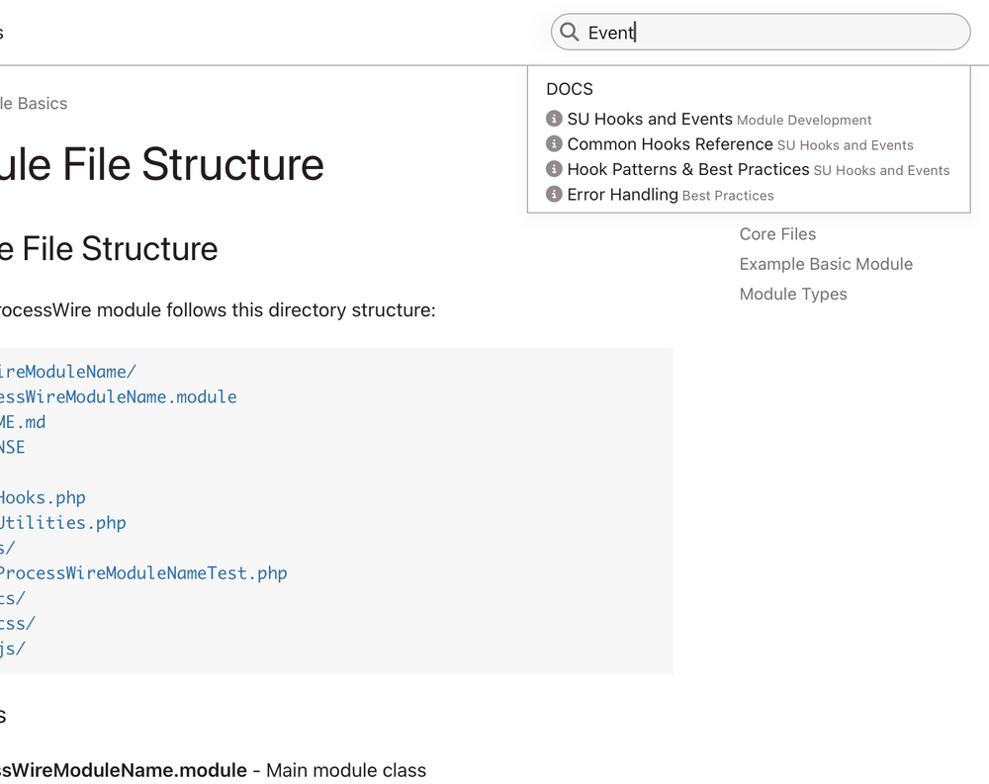Click info icon beside Hook Patterns & Best Practices

click(x=554, y=169)
